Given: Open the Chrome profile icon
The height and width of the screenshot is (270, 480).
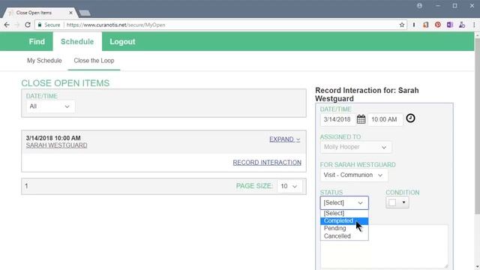Looking at the screenshot, I should [419, 6].
